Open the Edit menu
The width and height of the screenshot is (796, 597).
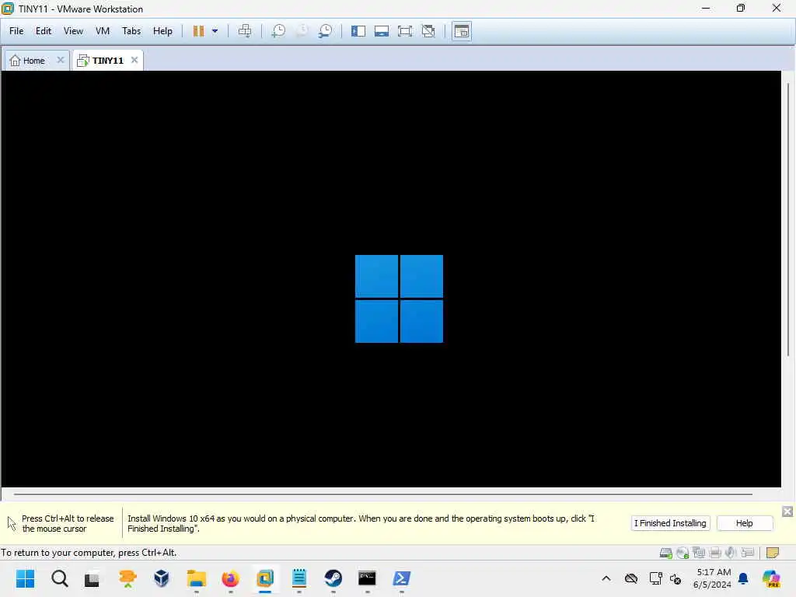click(44, 31)
